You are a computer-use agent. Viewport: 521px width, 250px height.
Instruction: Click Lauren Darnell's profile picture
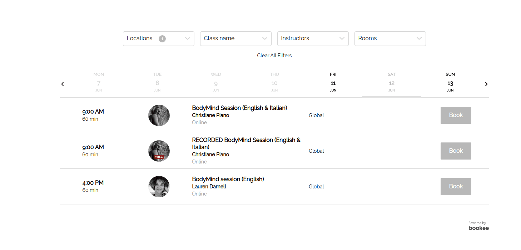[159, 187]
